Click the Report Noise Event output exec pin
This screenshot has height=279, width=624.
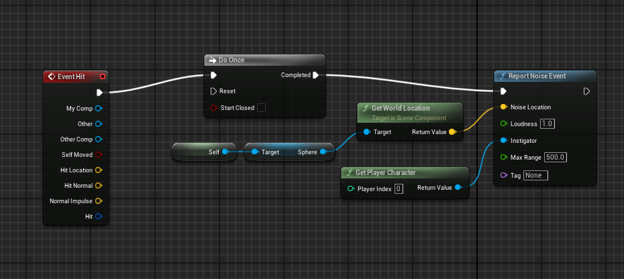pyautogui.click(x=586, y=91)
